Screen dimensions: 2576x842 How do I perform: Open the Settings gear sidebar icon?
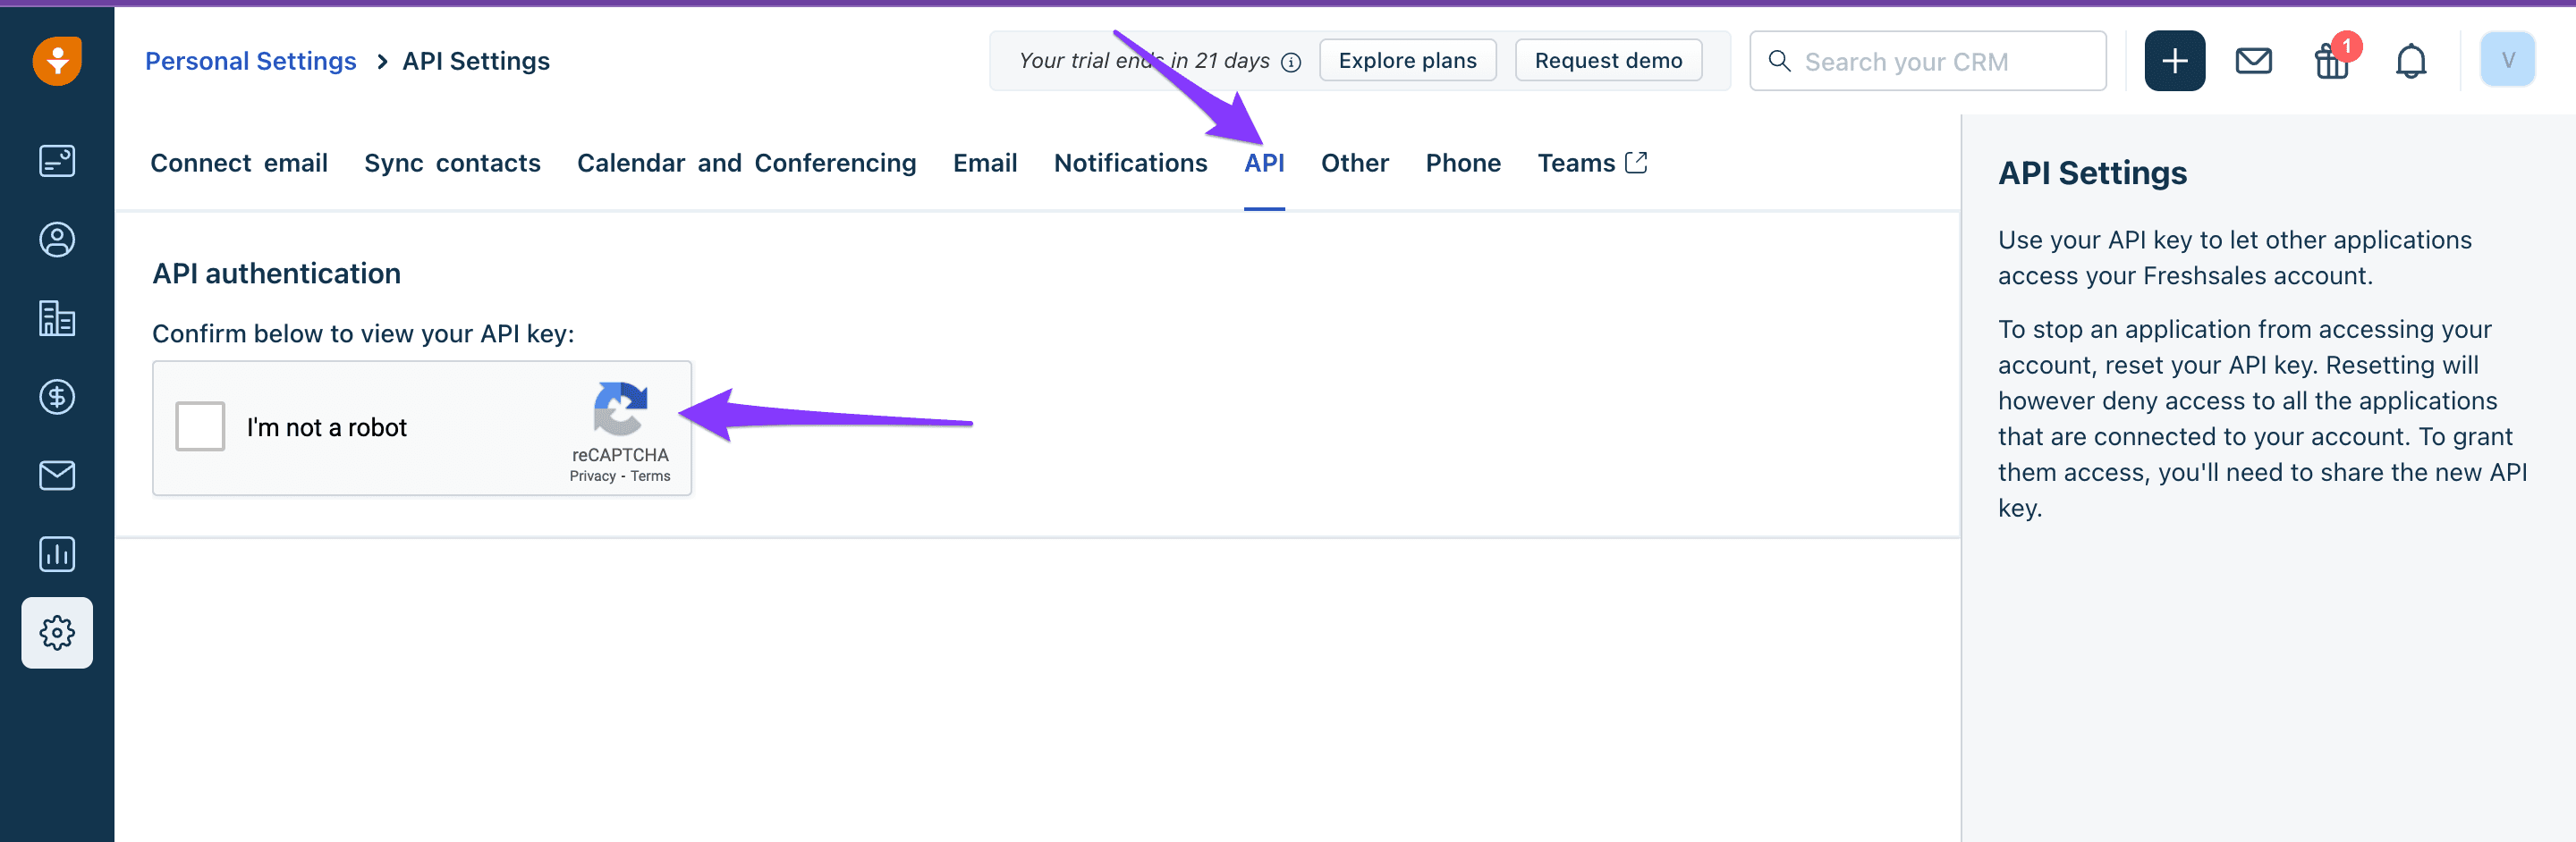pos(57,633)
